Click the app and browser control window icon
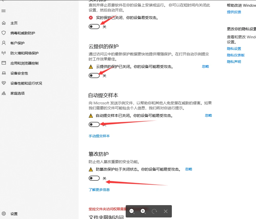The width and height of the screenshot is (256, 219). coord(4,63)
